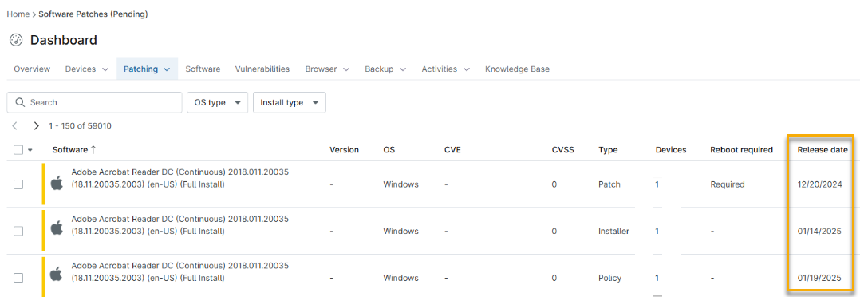
Task: Check the Policy type row checkbox
Action: point(18,278)
